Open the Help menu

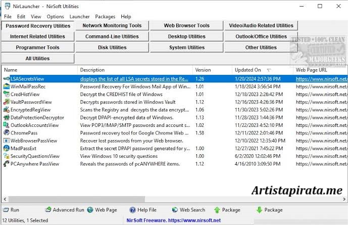126,17
